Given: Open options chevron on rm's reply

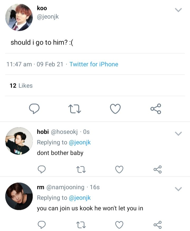Looking at the screenshot, I should click(178, 189).
